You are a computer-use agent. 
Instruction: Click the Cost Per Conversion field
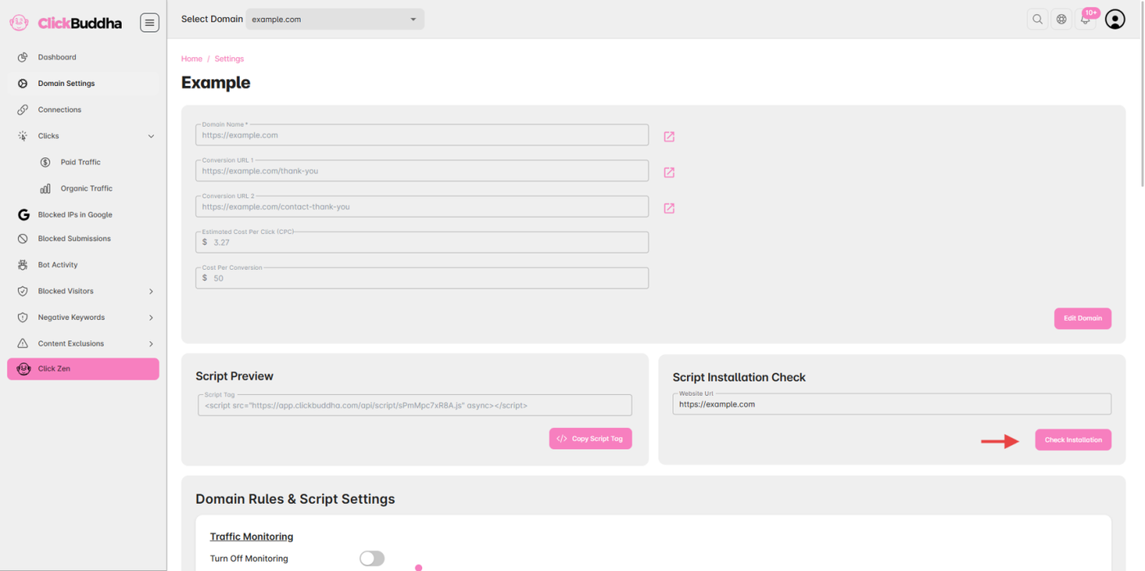click(422, 278)
